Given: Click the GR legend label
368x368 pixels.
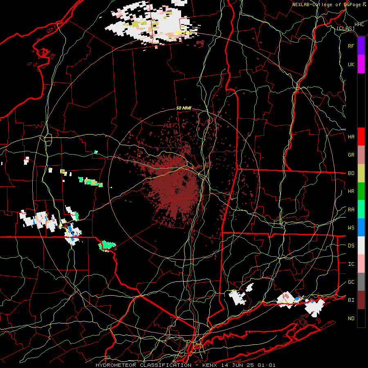Looking at the screenshot, I should [x=351, y=155].
